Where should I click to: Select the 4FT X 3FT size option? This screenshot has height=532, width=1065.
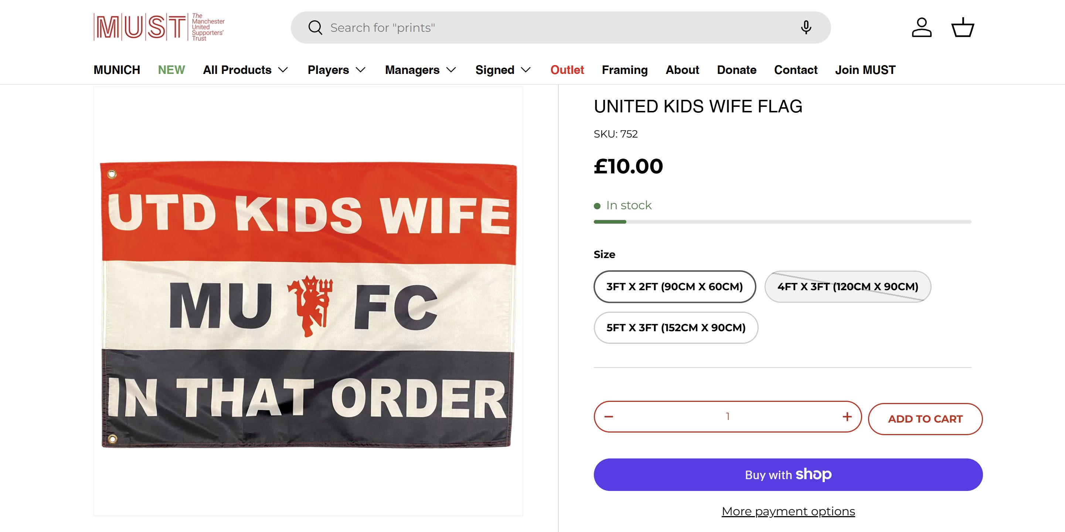pyautogui.click(x=848, y=287)
